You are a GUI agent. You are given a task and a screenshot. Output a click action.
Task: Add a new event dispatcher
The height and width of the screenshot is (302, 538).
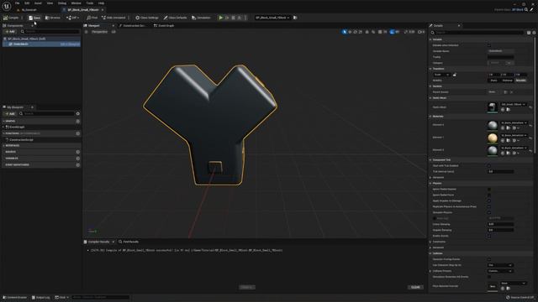coord(78,165)
